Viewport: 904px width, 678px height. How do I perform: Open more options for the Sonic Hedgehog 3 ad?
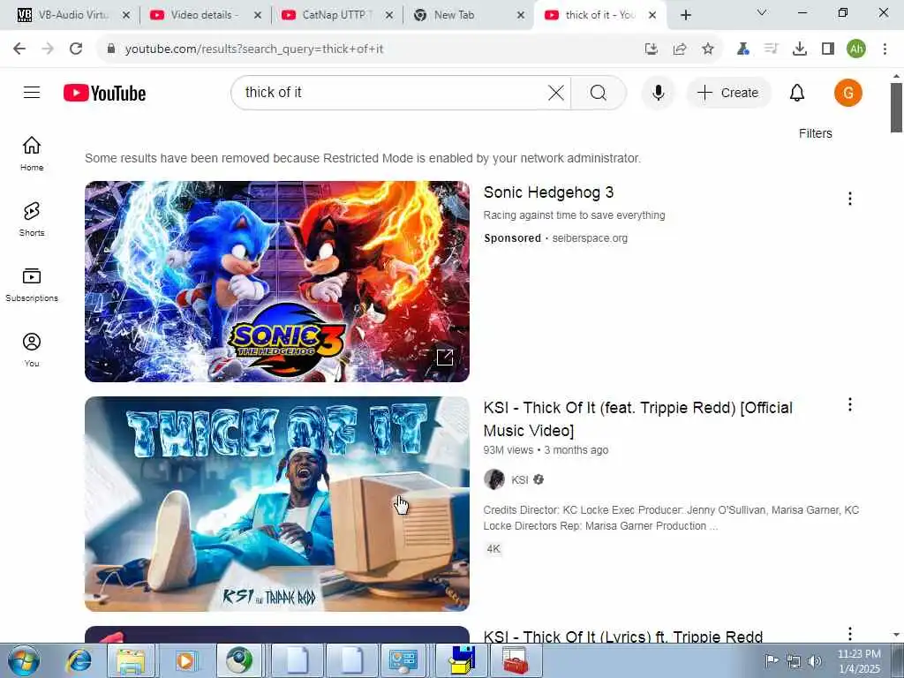(850, 199)
